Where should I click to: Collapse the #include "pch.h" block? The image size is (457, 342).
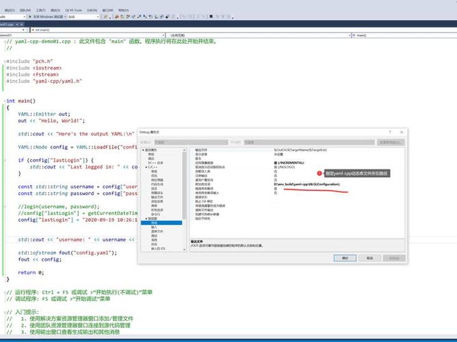5,62
